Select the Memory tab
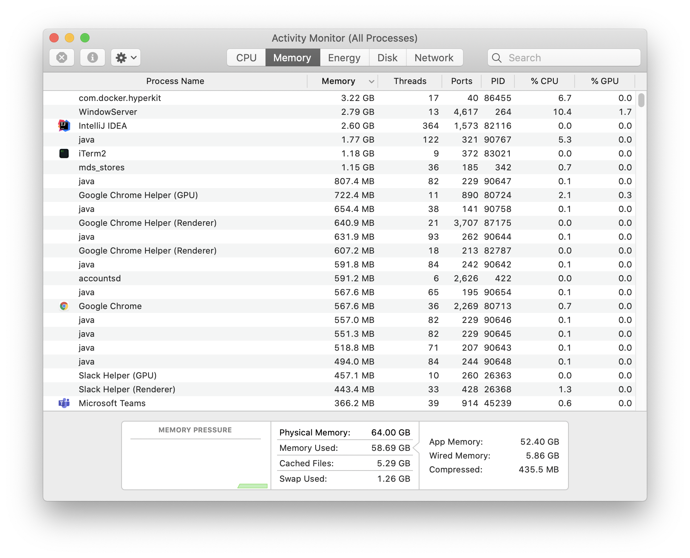Screen dimensions: 690x558 [293, 57]
